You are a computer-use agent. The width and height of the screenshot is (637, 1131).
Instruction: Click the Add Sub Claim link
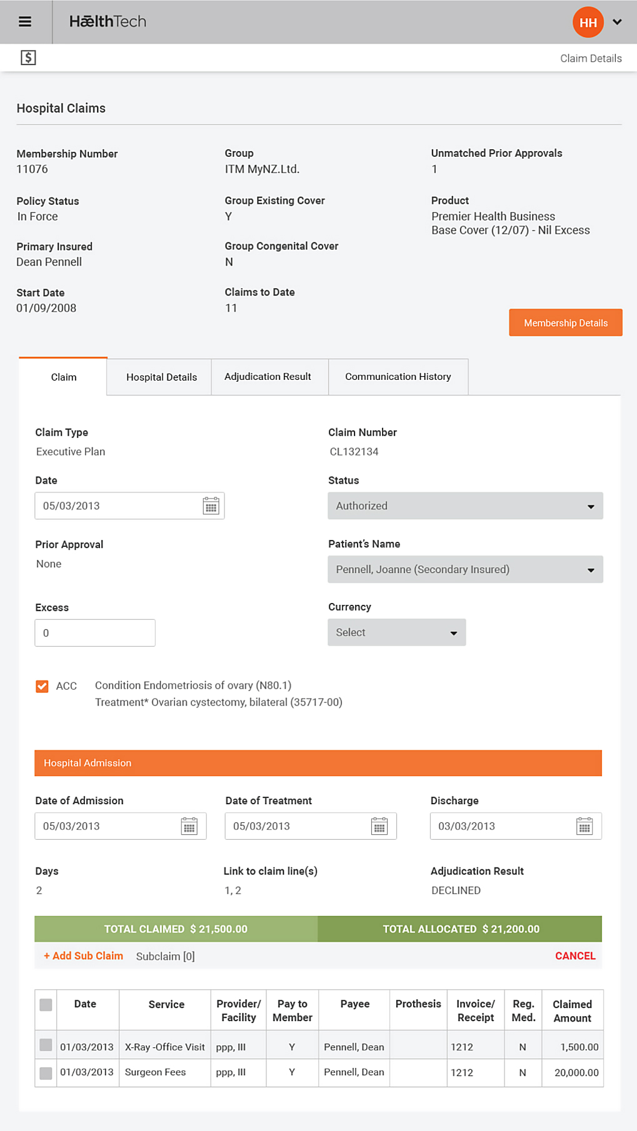tap(83, 956)
